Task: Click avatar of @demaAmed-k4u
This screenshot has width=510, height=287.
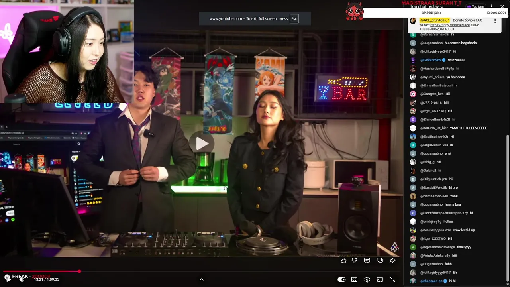Action: (413, 196)
